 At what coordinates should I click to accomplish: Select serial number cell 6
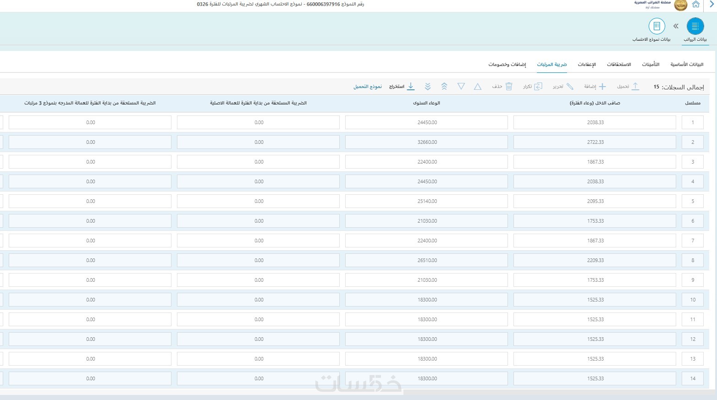coord(693,221)
